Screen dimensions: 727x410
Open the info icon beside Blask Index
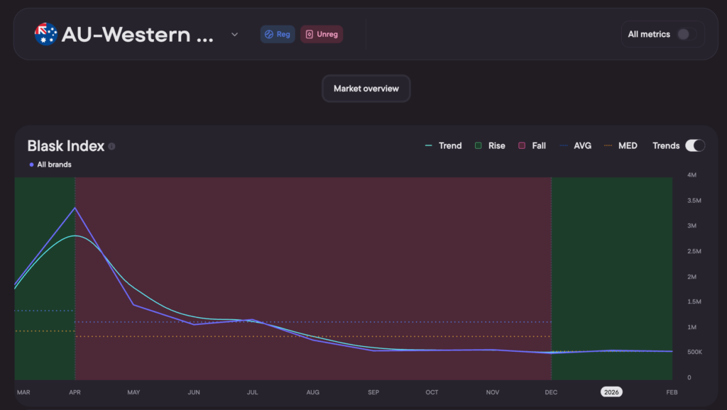click(112, 146)
